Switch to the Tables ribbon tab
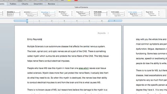 coord(13,4)
